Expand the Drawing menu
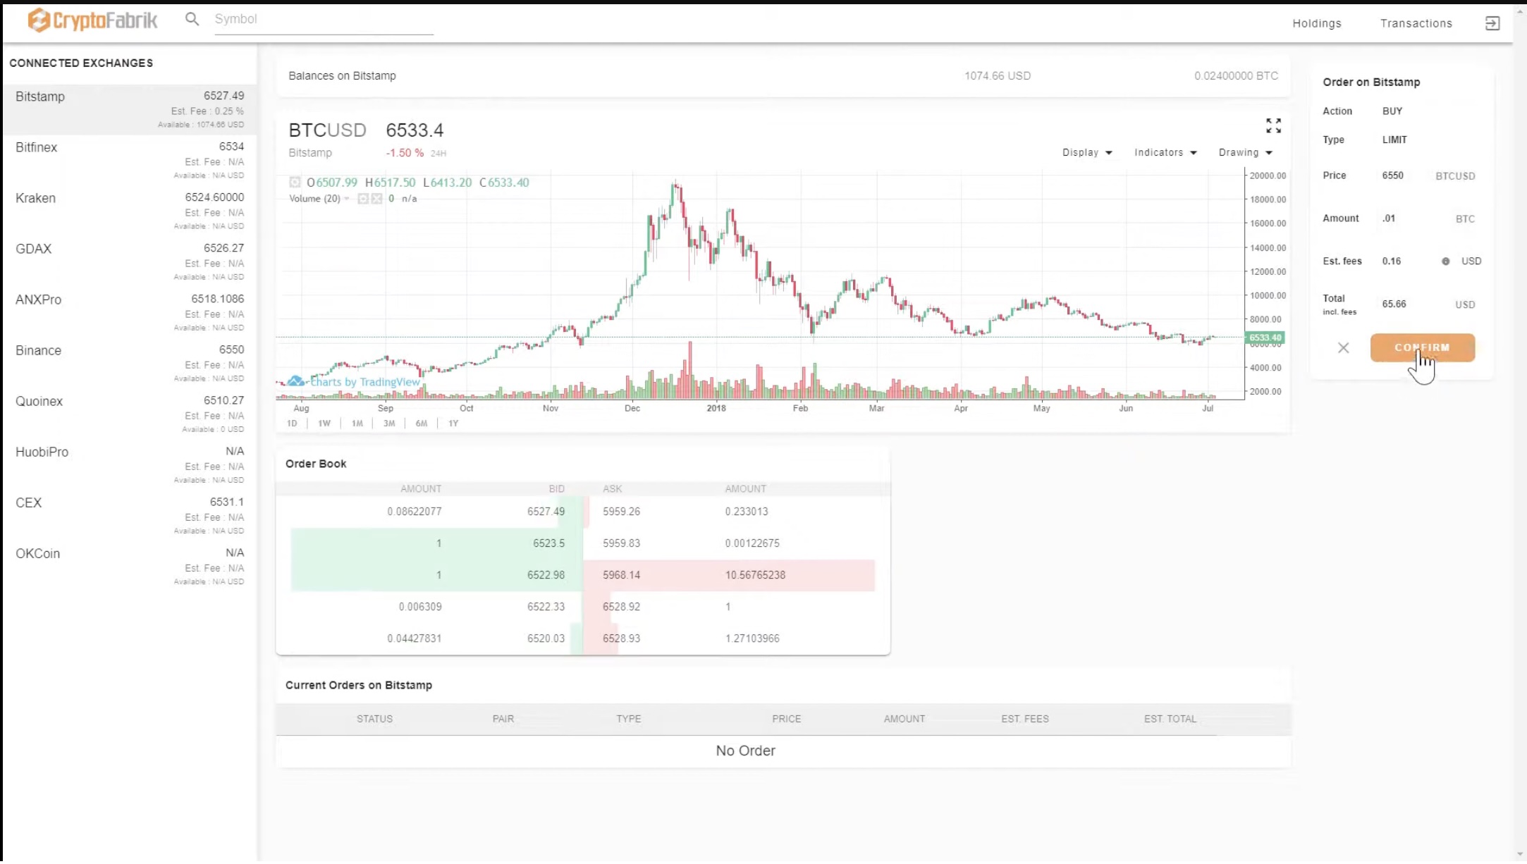Image resolution: width=1527 pixels, height=864 pixels. point(1244,152)
